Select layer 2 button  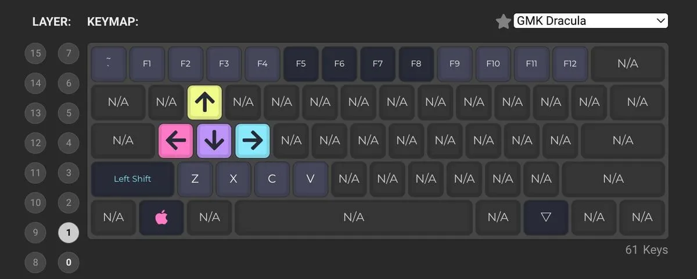(x=69, y=202)
